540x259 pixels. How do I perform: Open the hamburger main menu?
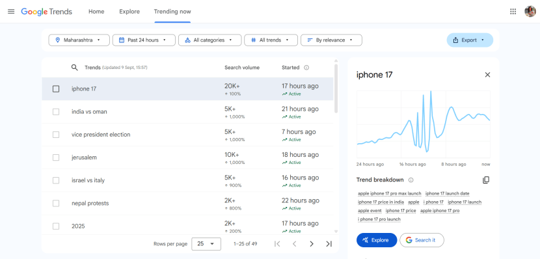click(x=11, y=11)
